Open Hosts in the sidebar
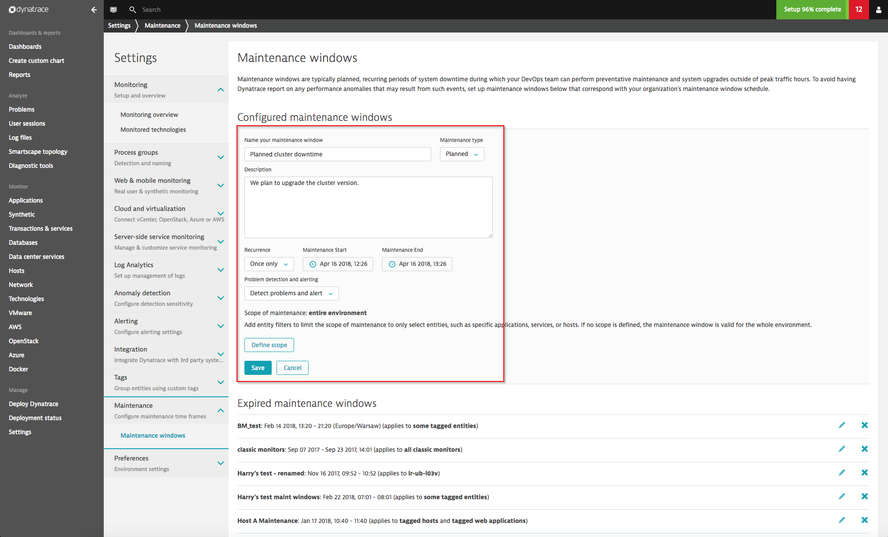This screenshot has width=888, height=537. (16, 271)
